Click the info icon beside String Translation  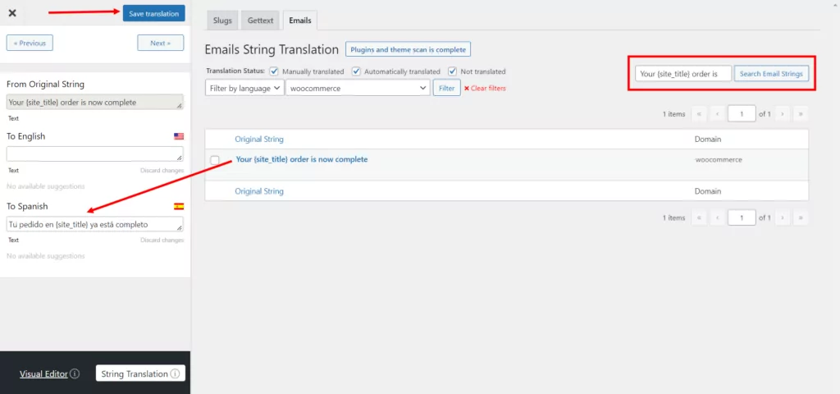175,373
